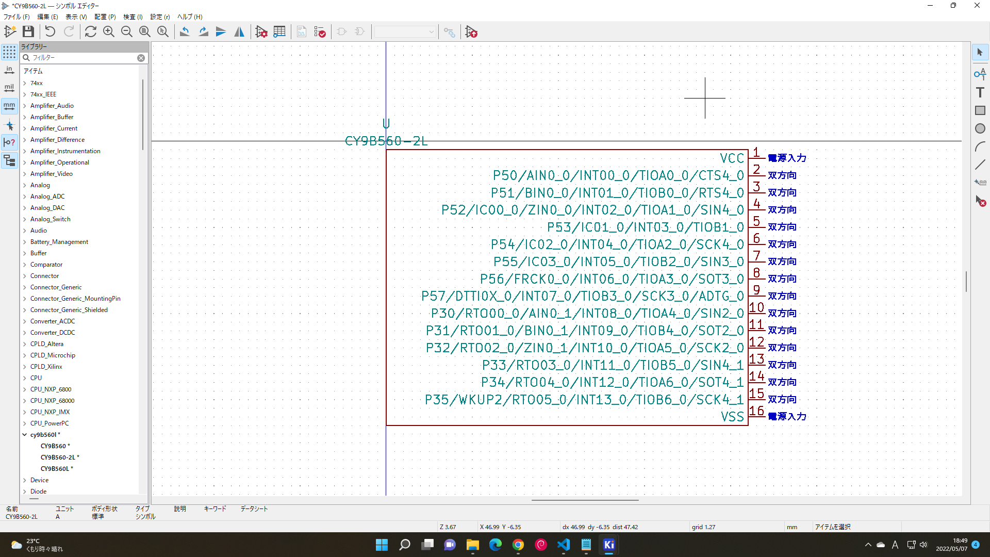Viewport: 990px width, 557px height.
Task: Switch units to millimeters
Action: [x=9, y=106]
